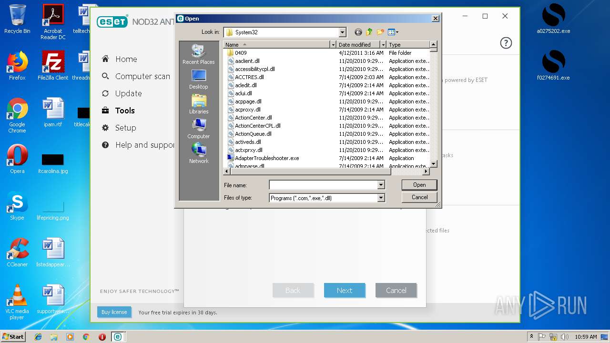This screenshot has height=343, width=610.
Task: Open Opera desktop icon
Action: click(17, 160)
